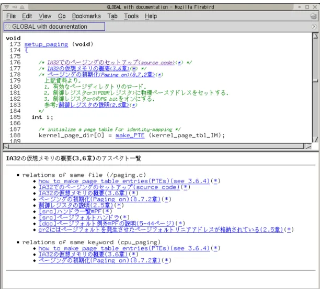
Task: Click (*) after 'IA32の仮想メモリの概要' under cpu_paging
Action: [133, 255]
